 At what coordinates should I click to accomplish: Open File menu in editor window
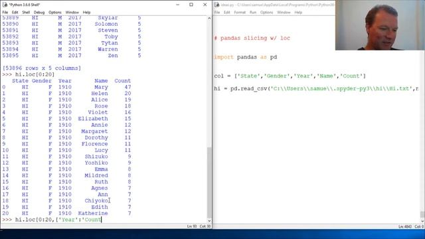pyautogui.click(x=217, y=13)
